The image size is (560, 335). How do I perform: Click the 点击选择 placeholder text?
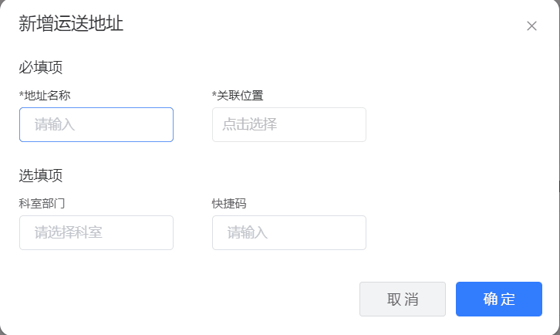point(249,124)
